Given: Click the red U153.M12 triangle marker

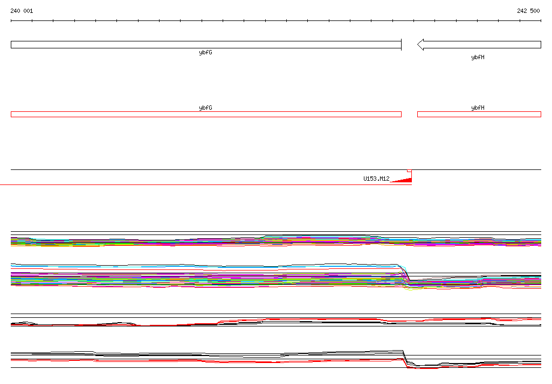Looking at the screenshot, I should tap(401, 180).
